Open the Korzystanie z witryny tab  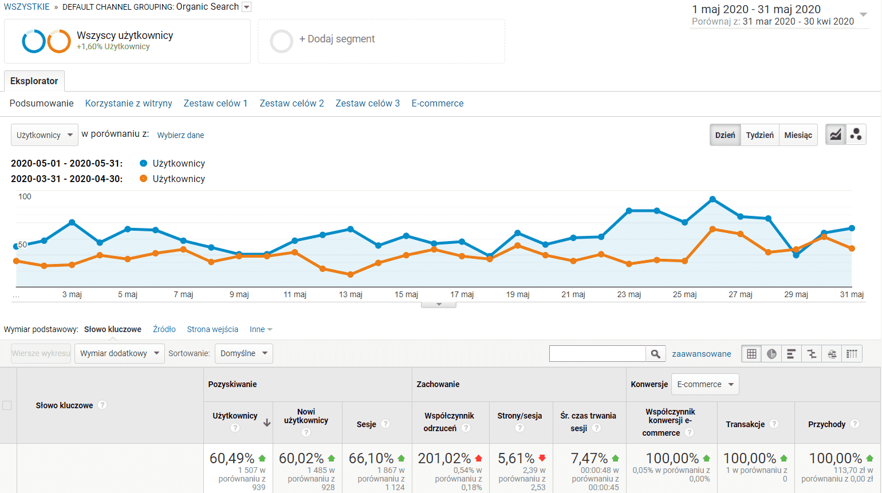click(x=128, y=104)
